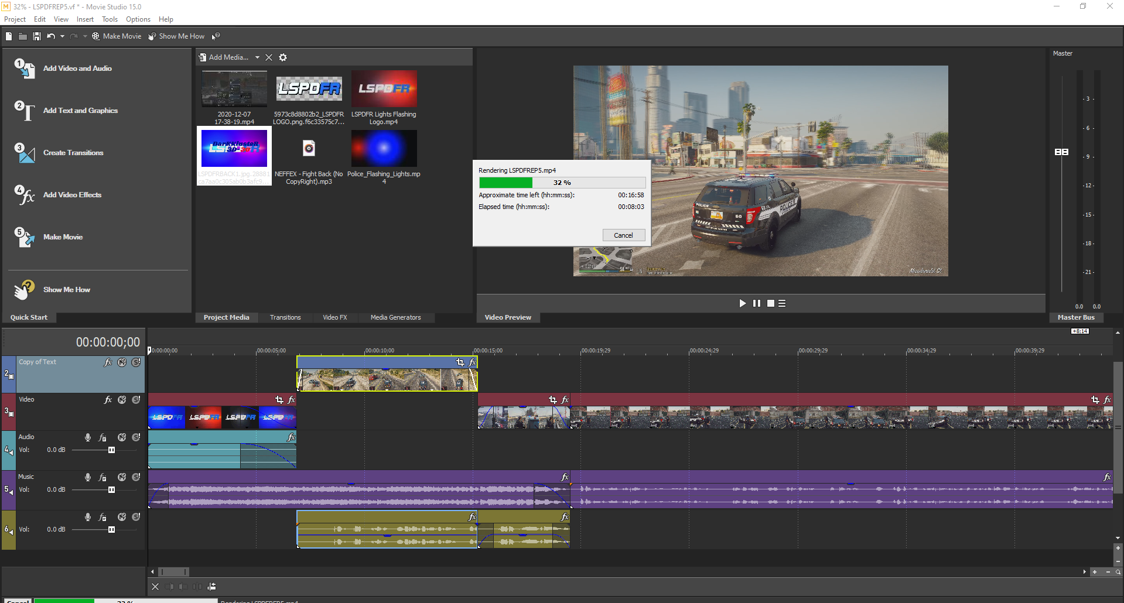Mute the Video track
1124x603 pixels.
[x=122, y=400]
